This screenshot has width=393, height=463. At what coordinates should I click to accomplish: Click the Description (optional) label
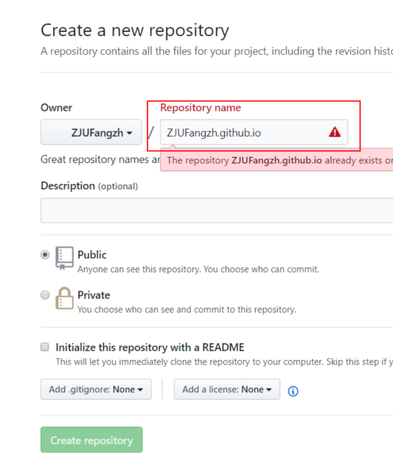[89, 186]
